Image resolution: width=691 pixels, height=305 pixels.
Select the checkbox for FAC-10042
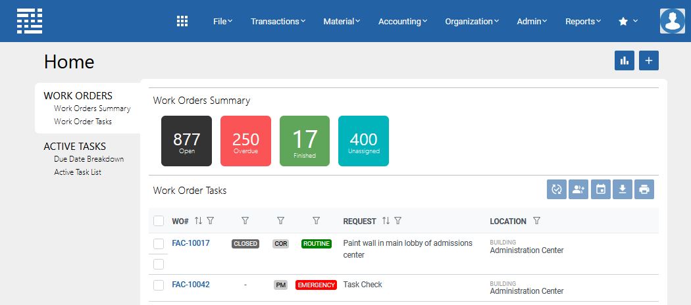(159, 285)
